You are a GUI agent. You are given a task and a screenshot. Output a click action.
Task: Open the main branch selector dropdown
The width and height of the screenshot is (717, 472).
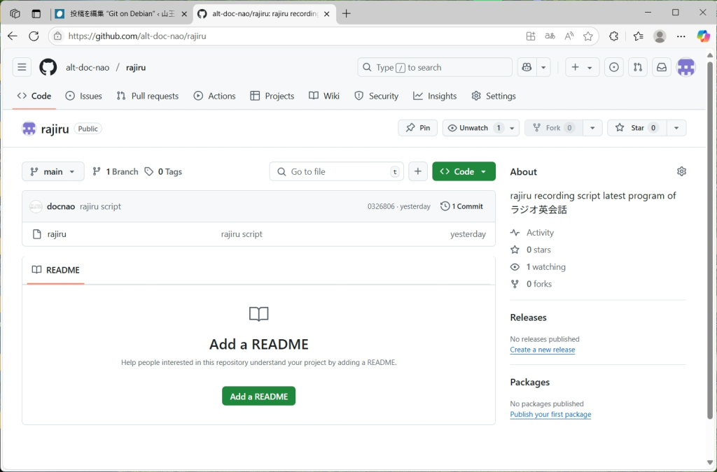(53, 171)
